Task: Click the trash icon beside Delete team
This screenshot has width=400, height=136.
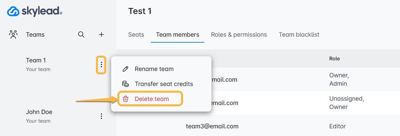Action: tap(125, 99)
